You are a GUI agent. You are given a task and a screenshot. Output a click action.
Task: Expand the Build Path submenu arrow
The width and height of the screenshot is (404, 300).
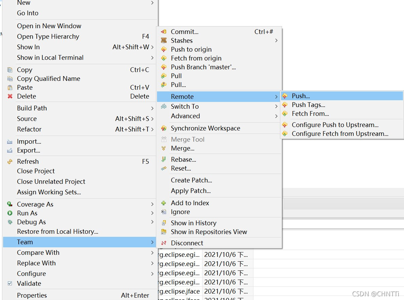152,108
